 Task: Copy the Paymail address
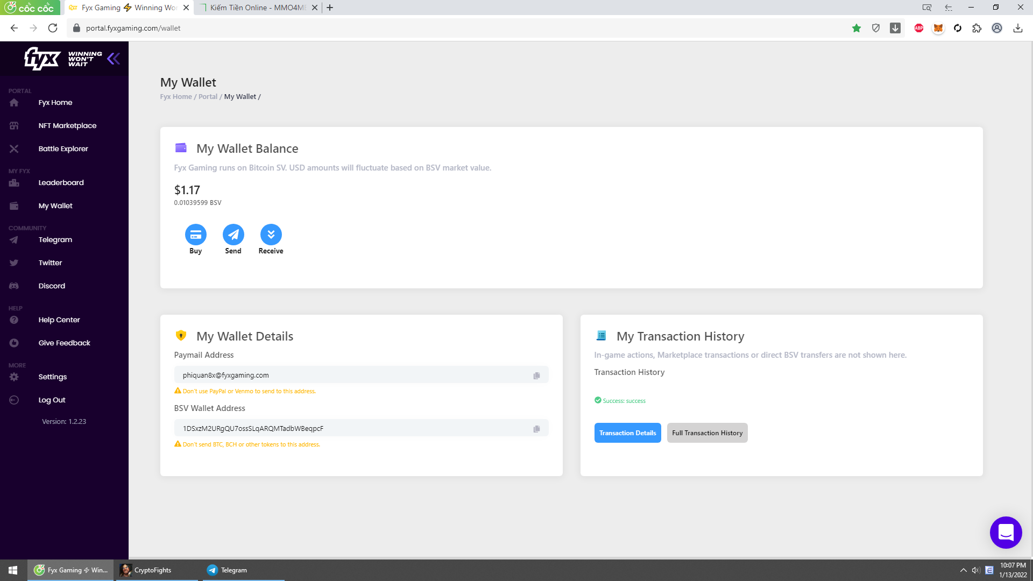[x=536, y=375]
